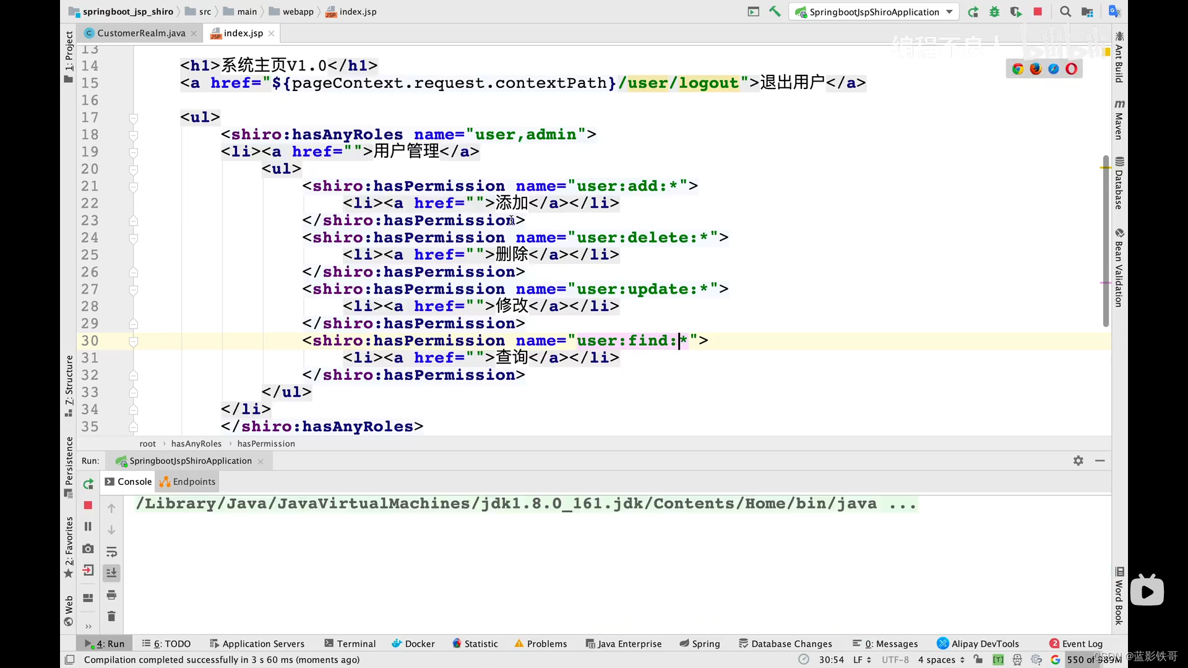This screenshot has width=1188, height=668.
Task: Toggle the Problems panel visibility
Action: [x=541, y=643]
